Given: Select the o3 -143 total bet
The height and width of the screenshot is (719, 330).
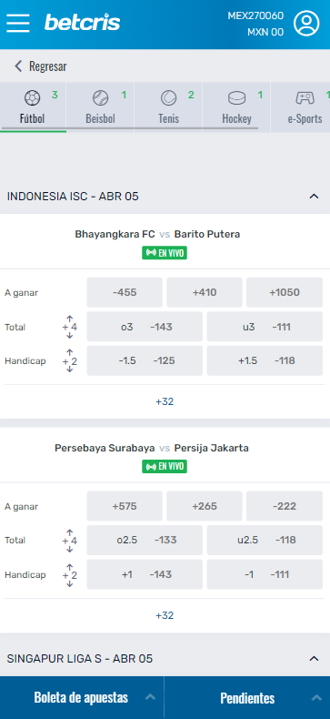Looking at the screenshot, I should coord(145,327).
